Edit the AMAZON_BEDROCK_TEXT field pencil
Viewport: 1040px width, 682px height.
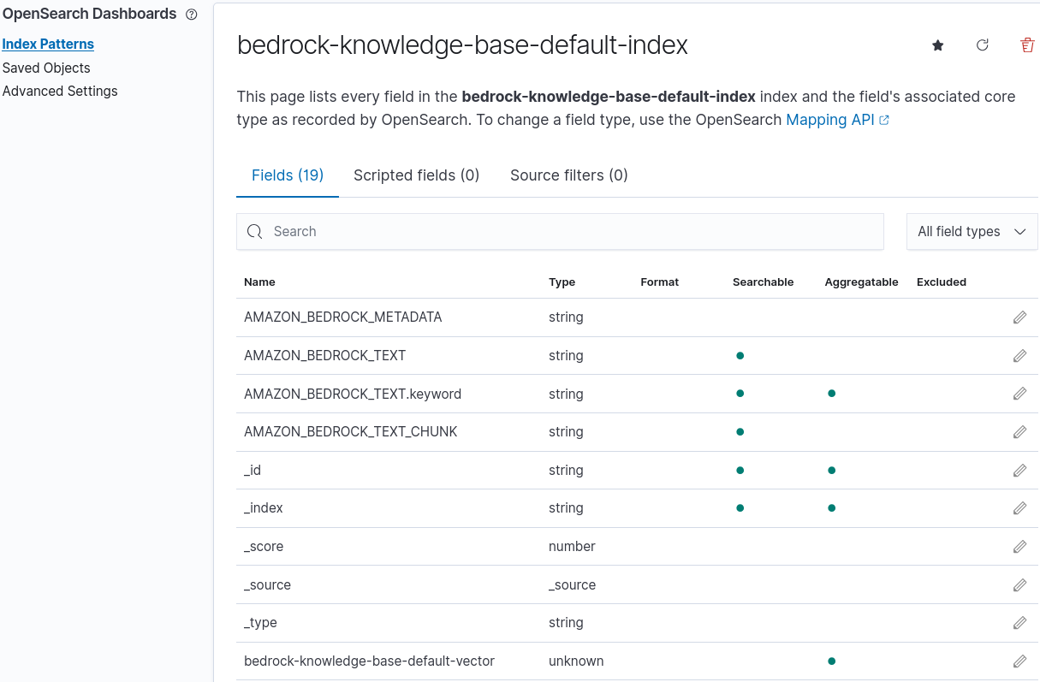1019,356
